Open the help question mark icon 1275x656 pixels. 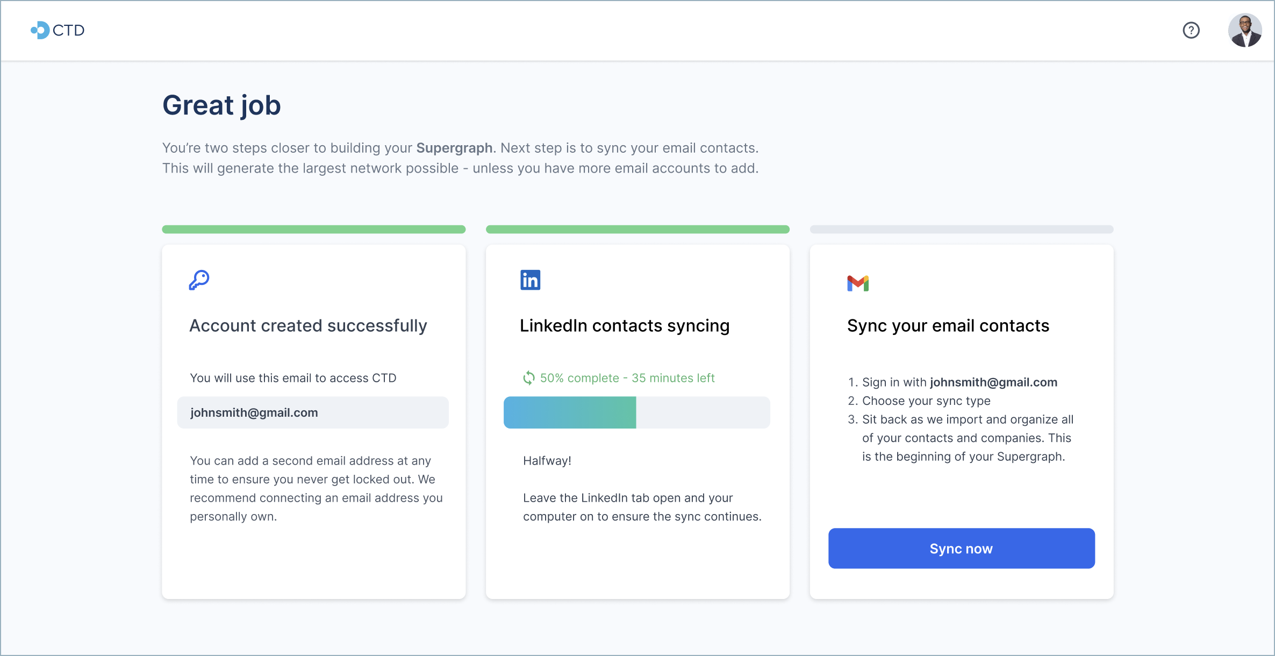[x=1191, y=30]
